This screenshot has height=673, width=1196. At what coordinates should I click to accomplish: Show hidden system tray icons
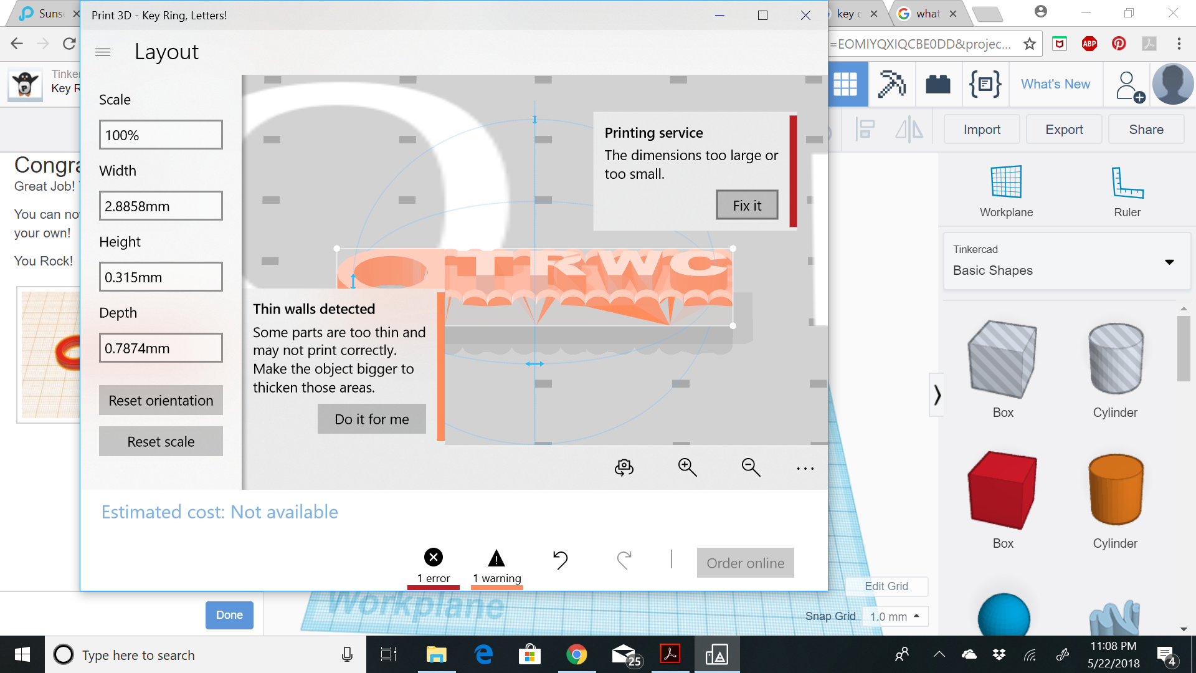939,654
